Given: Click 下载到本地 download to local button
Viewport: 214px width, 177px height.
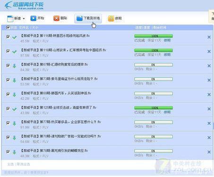Looking at the screenshot, I should (x=88, y=18).
